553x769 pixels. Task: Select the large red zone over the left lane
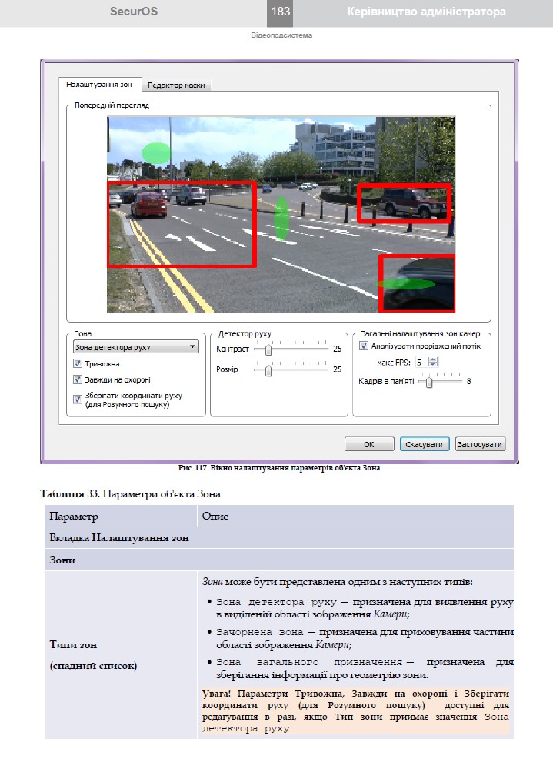point(182,224)
